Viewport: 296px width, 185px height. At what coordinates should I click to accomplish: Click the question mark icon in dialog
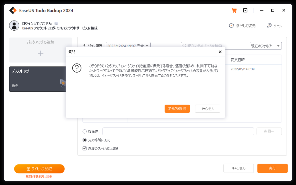click(77, 68)
